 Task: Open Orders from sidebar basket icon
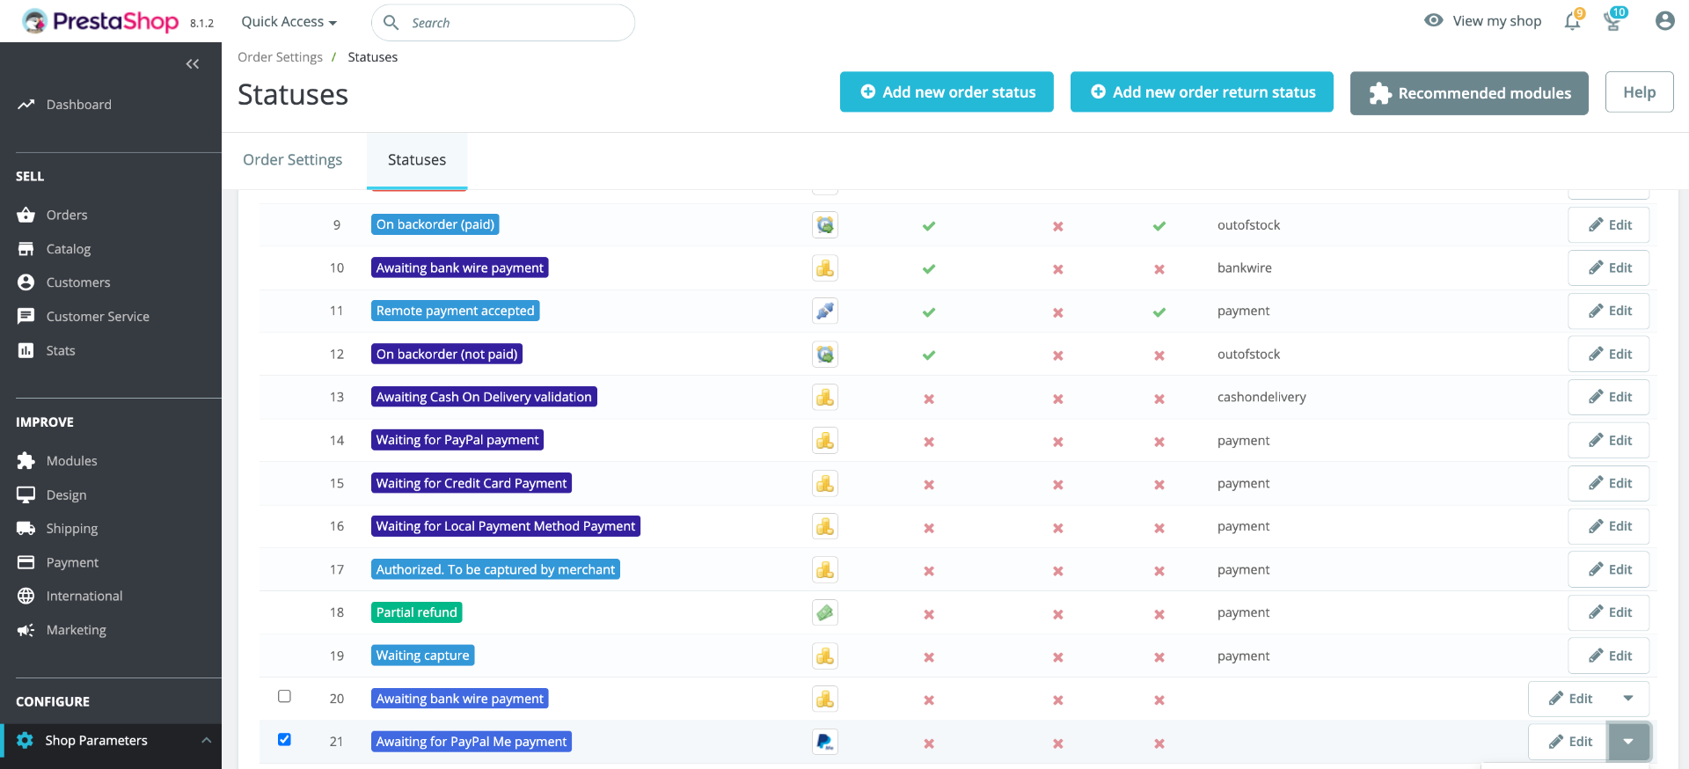click(26, 215)
